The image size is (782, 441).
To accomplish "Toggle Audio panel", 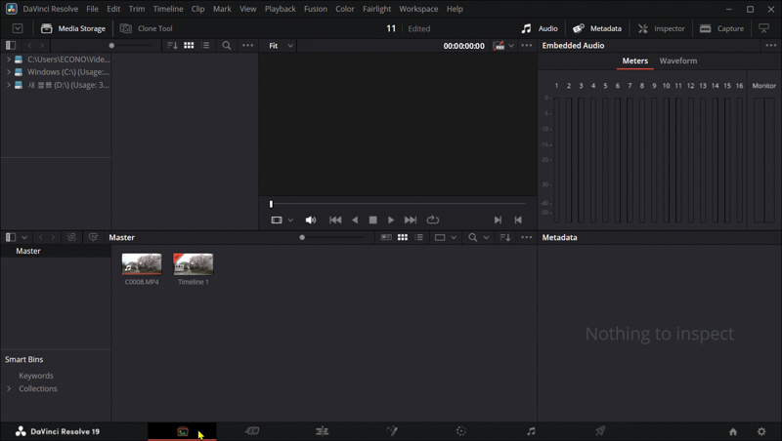I will (x=540, y=28).
